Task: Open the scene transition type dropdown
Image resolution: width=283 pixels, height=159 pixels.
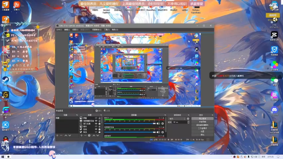Action: (177, 119)
